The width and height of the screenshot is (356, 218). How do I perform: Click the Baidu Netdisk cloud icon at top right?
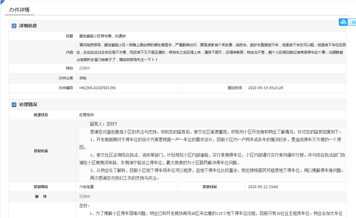point(343,22)
